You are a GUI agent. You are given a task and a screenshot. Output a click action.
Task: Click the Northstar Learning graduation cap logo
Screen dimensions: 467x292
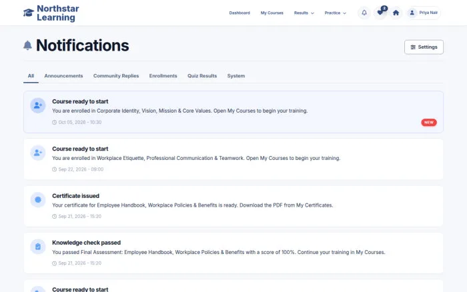pyautogui.click(x=29, y=13)
